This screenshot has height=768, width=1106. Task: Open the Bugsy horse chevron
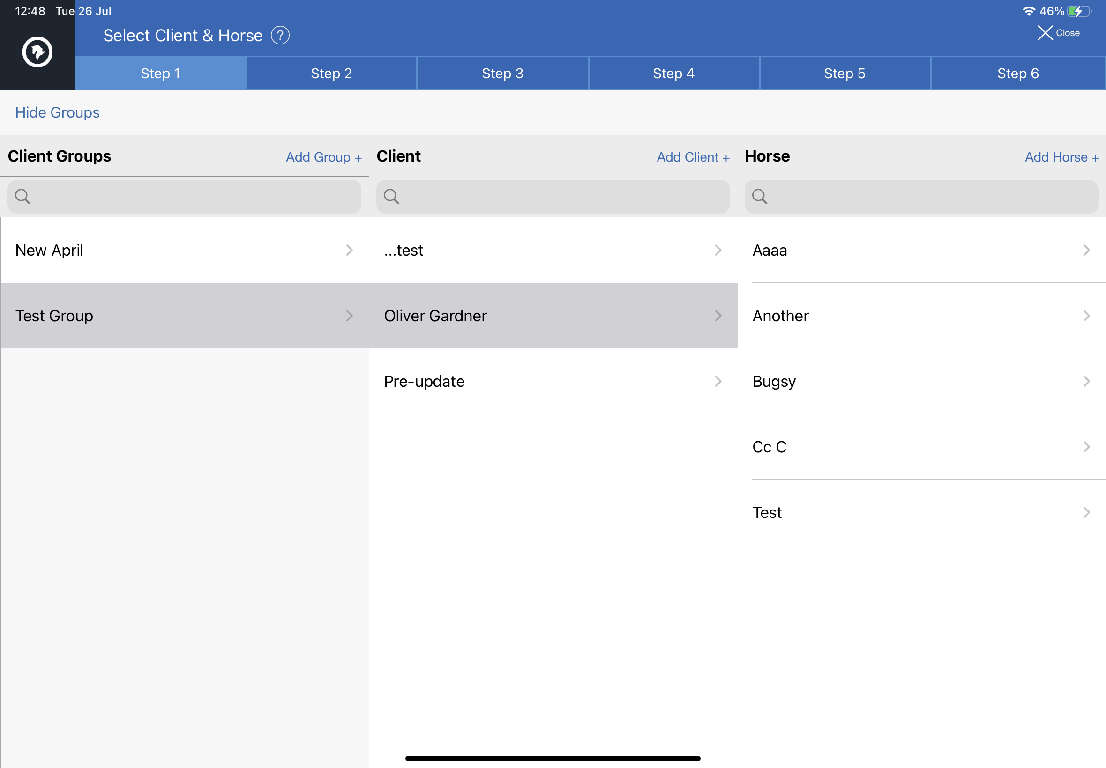pyautogui.click(x=1086, y=381)
